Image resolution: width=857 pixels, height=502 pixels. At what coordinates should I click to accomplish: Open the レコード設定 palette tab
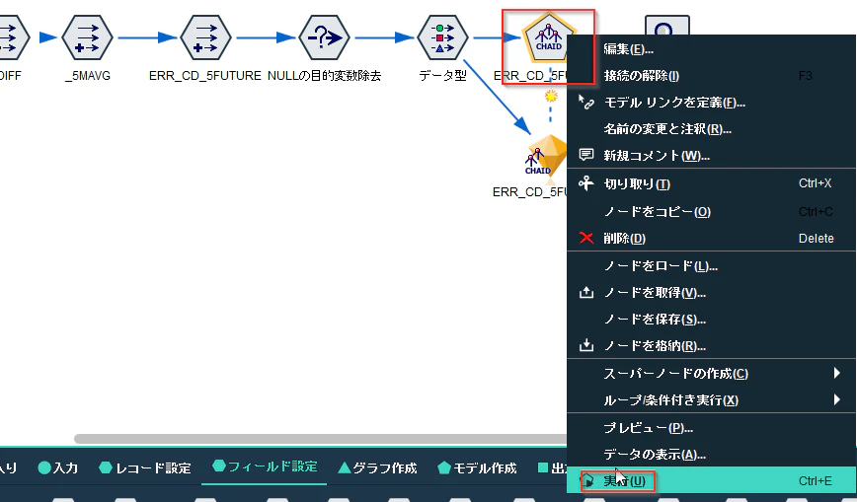click(x=145, y=467)
